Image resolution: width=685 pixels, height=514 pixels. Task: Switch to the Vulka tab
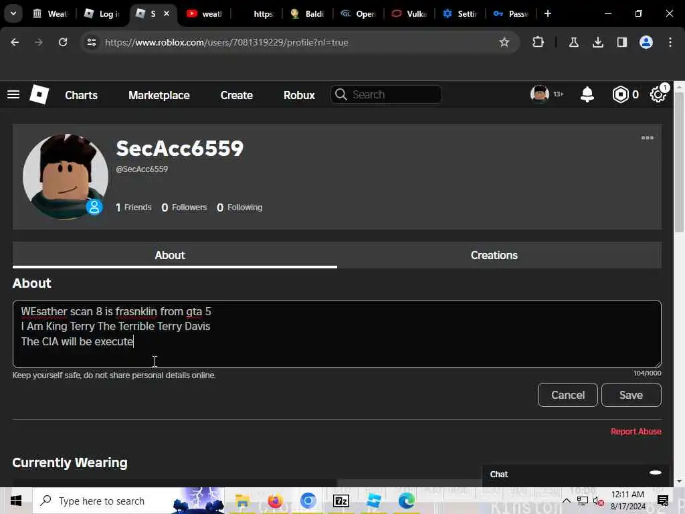[x=411, y=13]
